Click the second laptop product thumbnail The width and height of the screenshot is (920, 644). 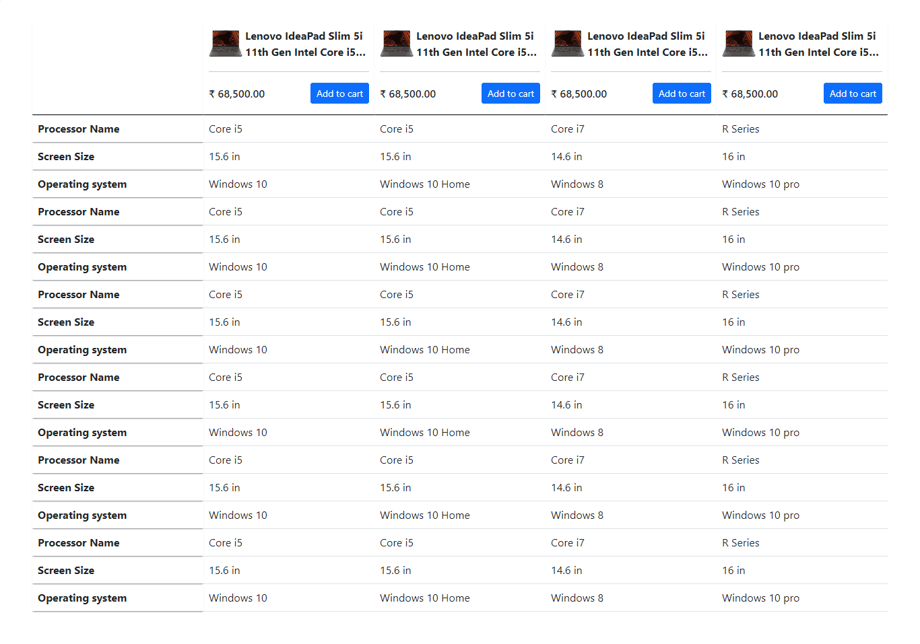tap(396, 43)
